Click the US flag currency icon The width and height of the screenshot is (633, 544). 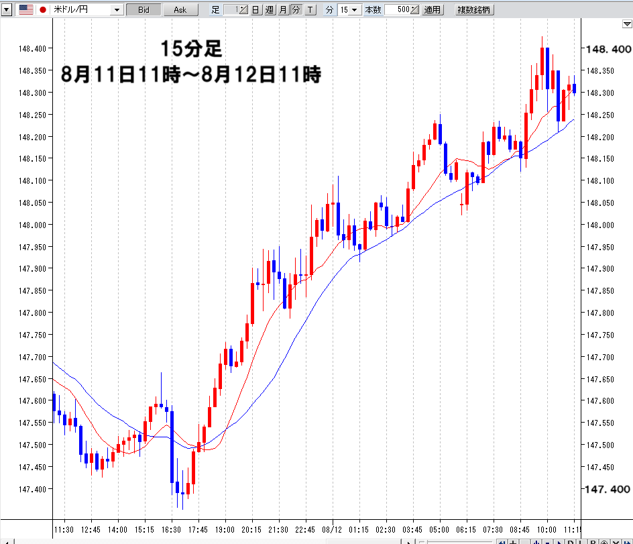[27, 9]
